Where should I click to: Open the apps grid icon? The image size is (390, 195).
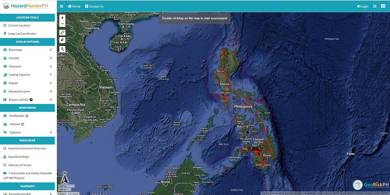383,6
